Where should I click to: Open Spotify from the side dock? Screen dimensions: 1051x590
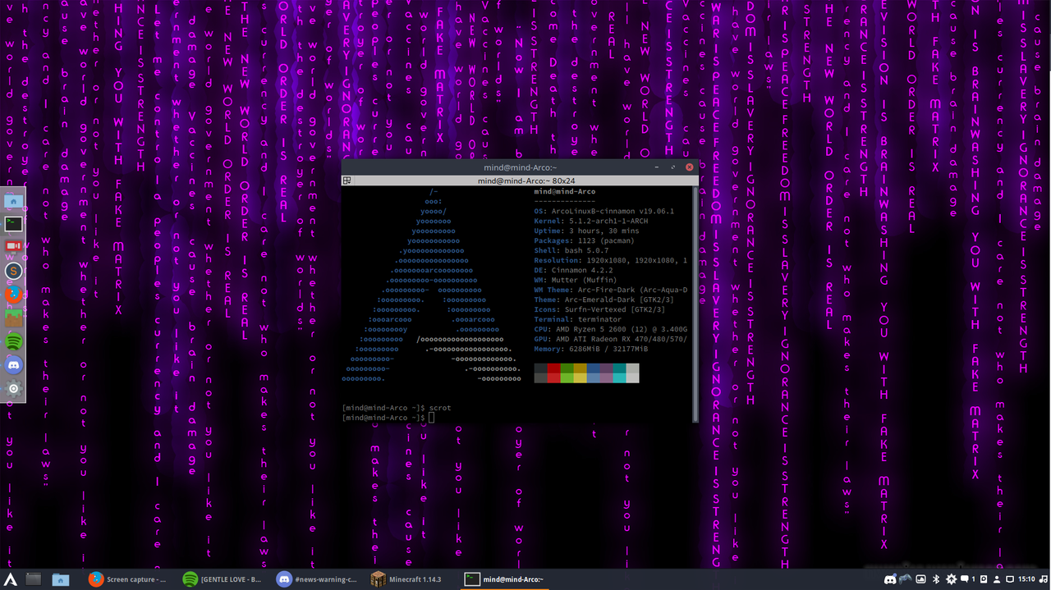[13, 341]
